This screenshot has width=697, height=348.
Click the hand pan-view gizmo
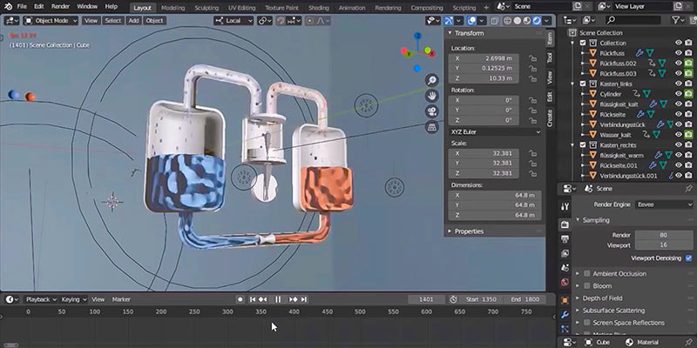pos(431,96)
